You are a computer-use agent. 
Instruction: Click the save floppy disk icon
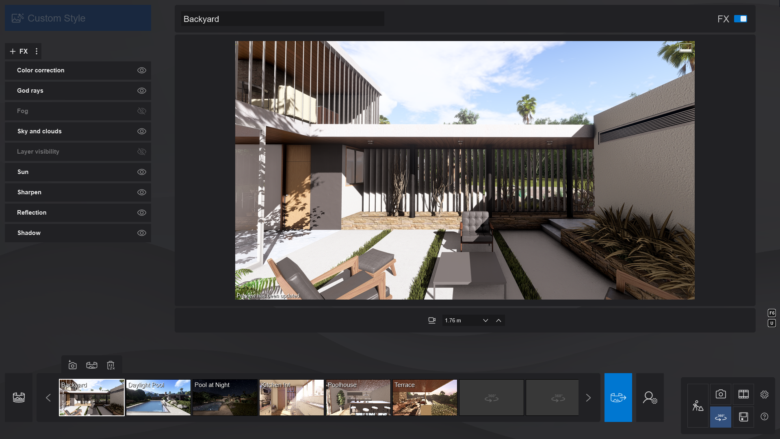tap(743, 417)
